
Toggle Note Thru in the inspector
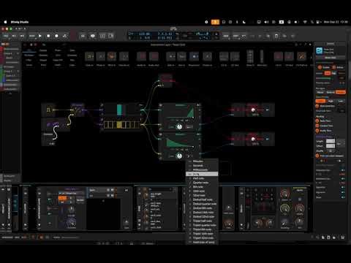pyautogui.click(x=317, y=121)
